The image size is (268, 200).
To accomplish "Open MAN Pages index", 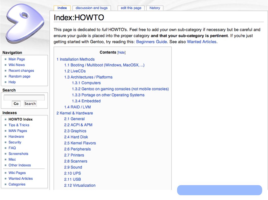I will [18, 131].
